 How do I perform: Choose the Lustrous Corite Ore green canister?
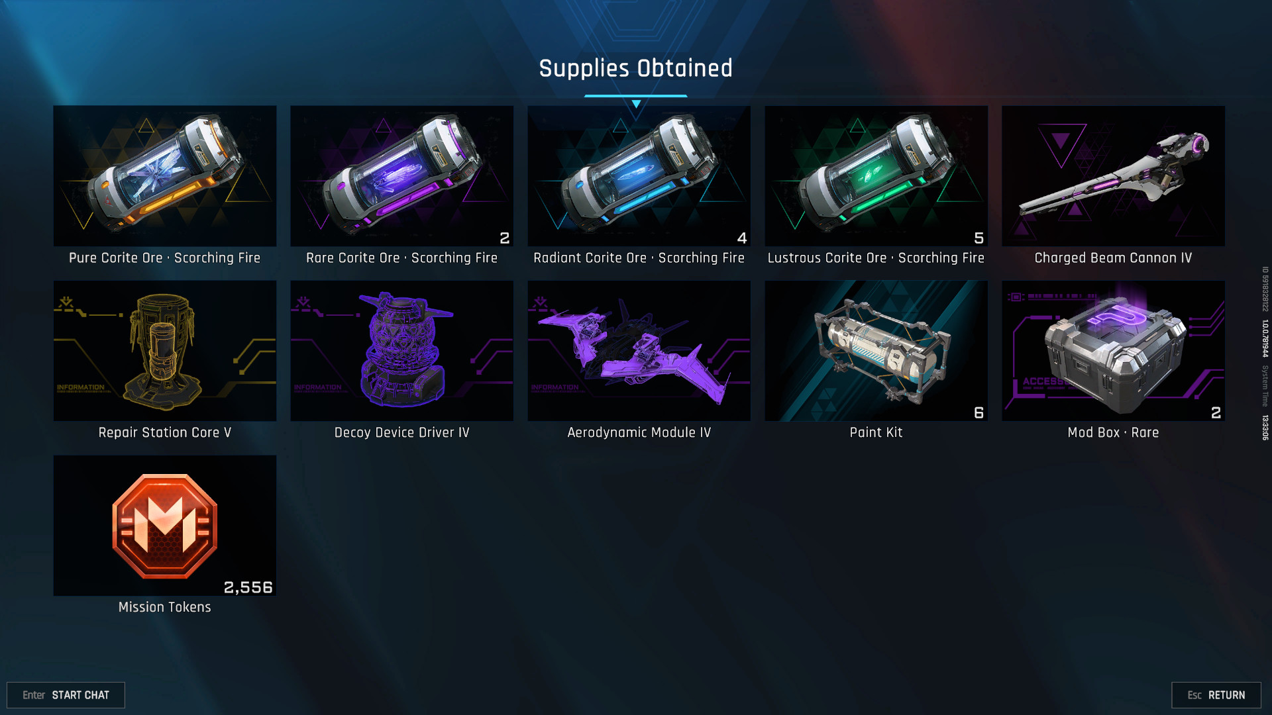coord(876,176)
